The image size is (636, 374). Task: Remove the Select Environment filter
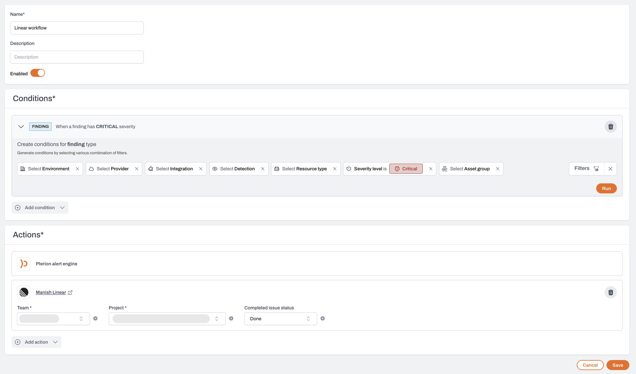77,168
